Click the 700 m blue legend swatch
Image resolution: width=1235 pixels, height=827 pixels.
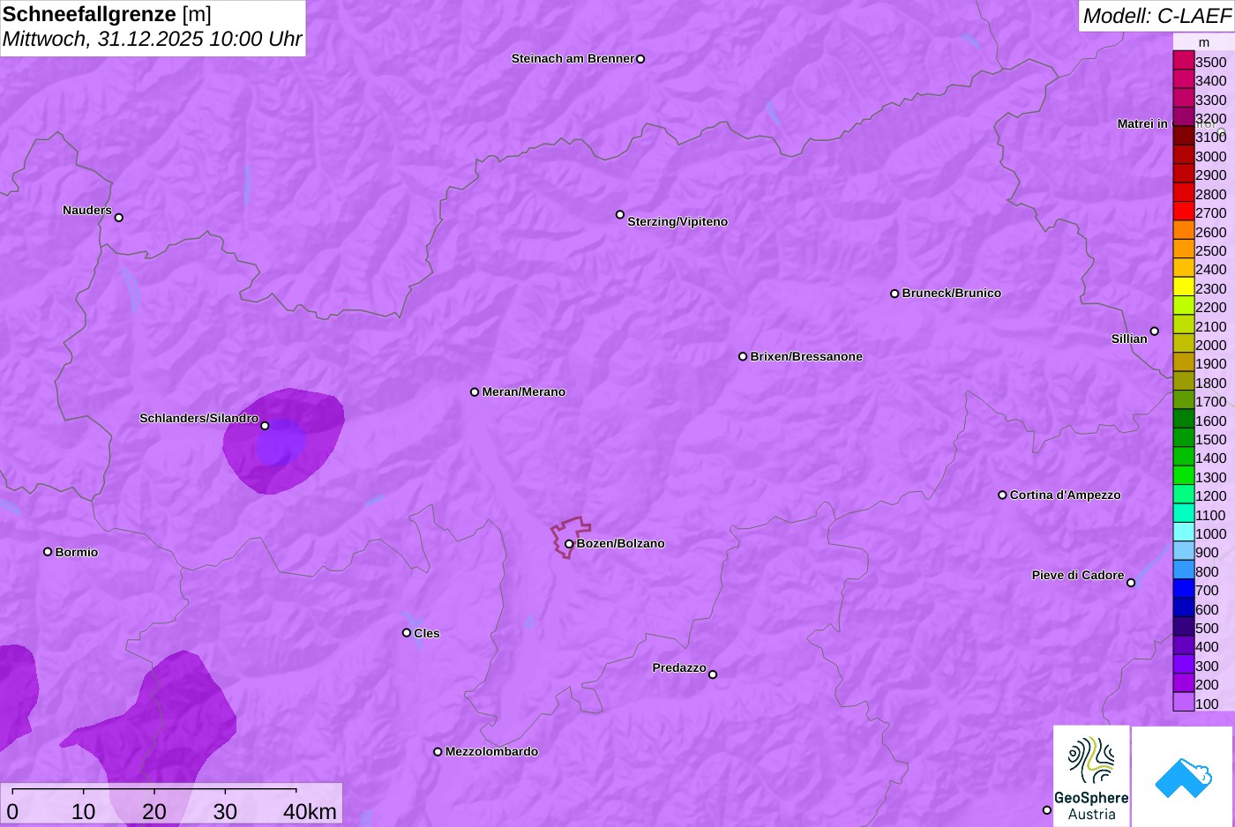click(x=1184, y=589)
